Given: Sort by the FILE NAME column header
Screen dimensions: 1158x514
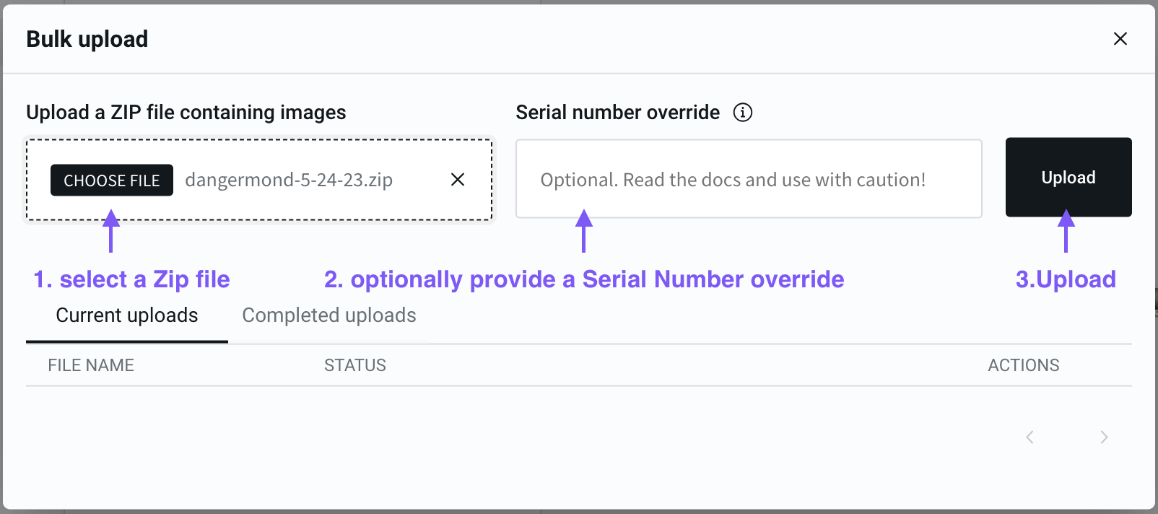Looking at the screenshot, I should click(91, 365).
